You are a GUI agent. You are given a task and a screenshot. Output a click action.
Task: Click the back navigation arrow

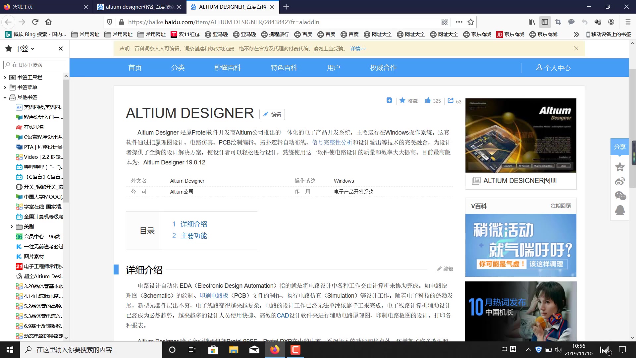pos(8,22)
